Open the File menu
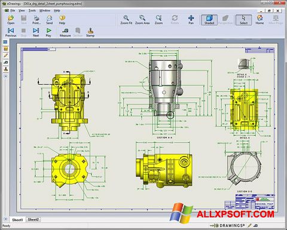This screenshot has width=287, height=230. pos(13,11)
